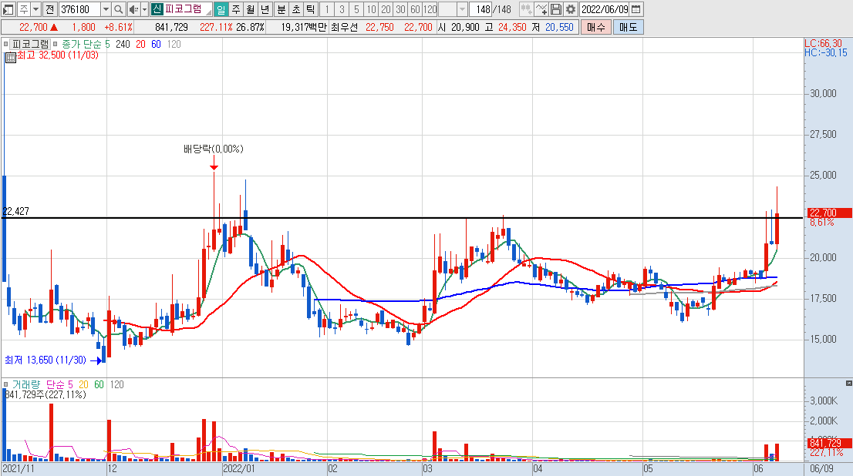
Task: Click the green '신' badge icon
Action: tap(157, 8)
